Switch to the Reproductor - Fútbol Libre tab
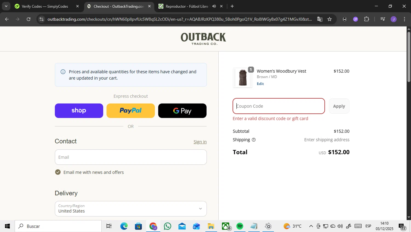This screenshot has width=411, height=232. coord(187,6)
